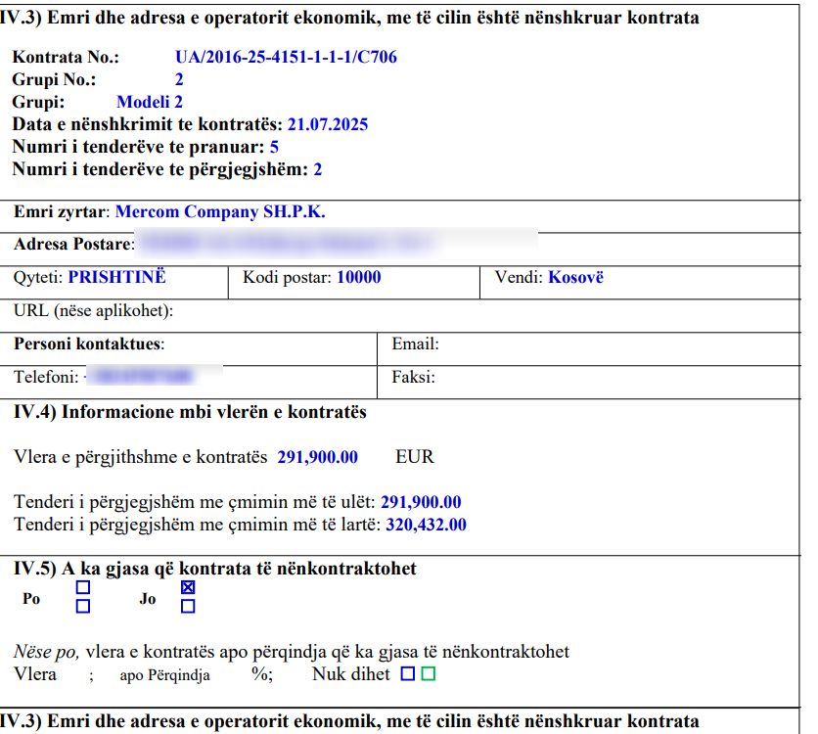Click the postal code 10000
This screenshot has height=734, width=818.
pyautogui.click(x=358, y=277)
